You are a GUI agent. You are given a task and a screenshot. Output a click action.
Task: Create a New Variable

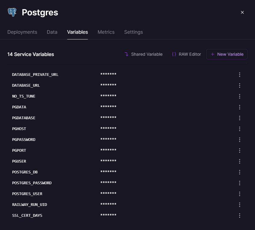[x=227, y=54]
